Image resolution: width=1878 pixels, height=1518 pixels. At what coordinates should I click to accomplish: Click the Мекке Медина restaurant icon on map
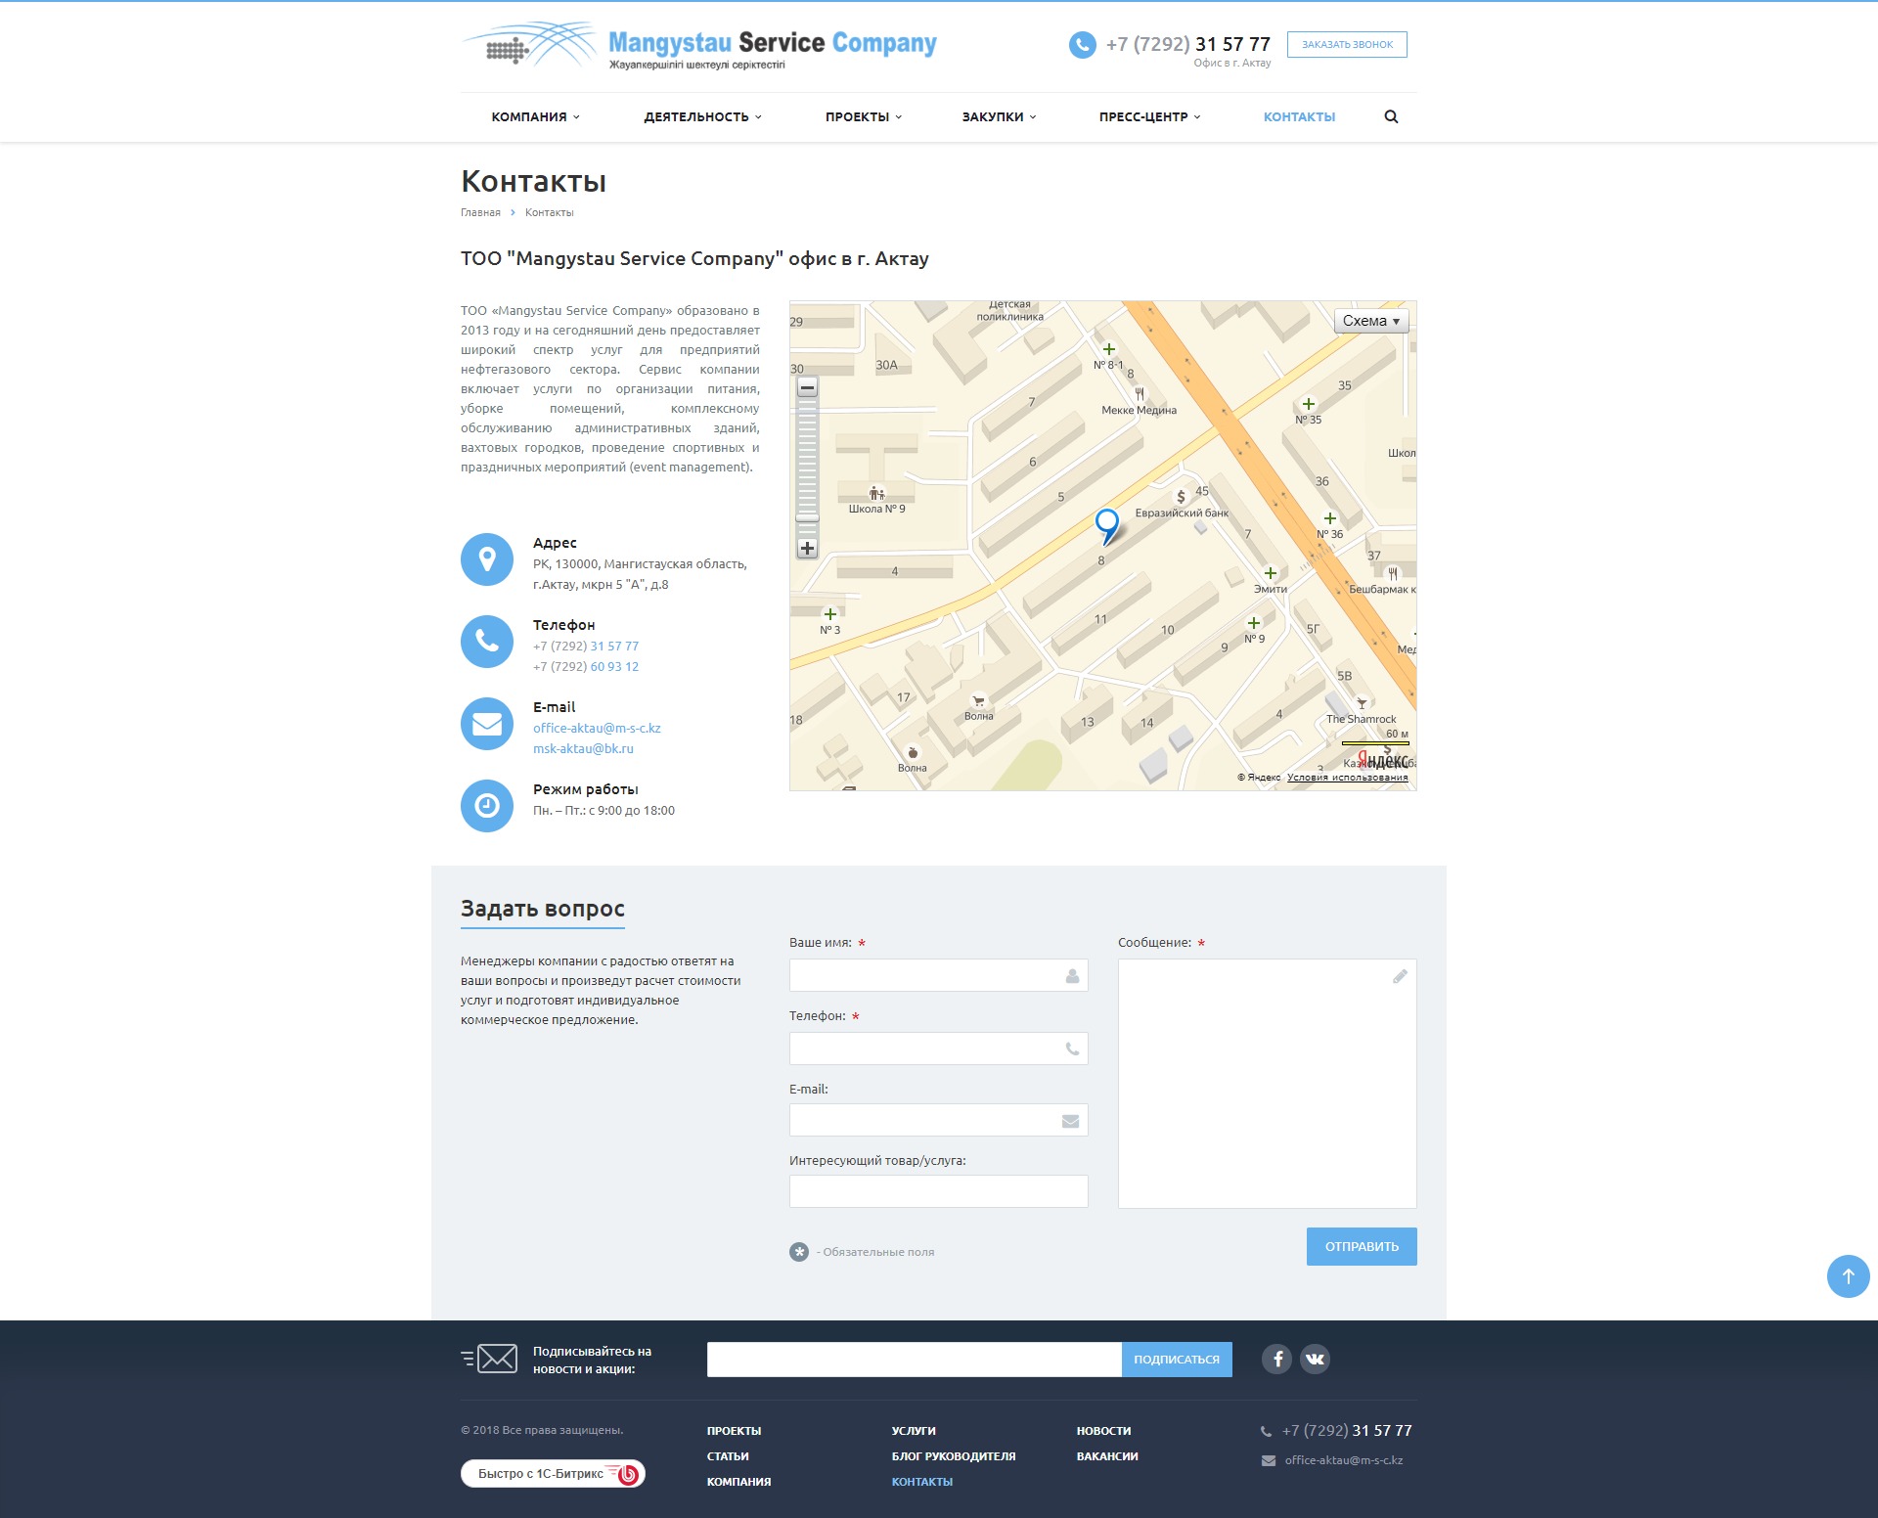coord(1140,394)
